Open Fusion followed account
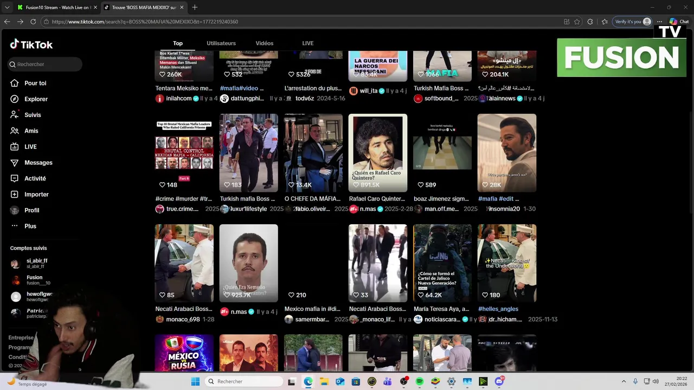Screen dimensions: 694x390 31,280
